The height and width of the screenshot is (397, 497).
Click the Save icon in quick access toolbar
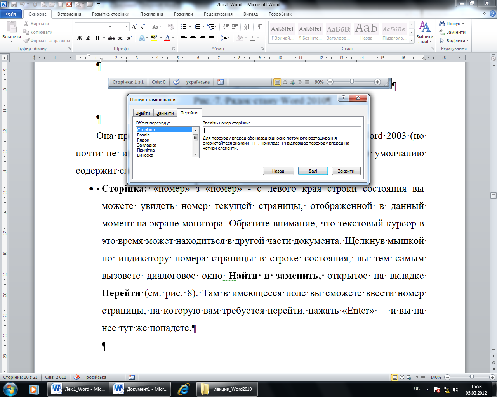tap(14, 5)
